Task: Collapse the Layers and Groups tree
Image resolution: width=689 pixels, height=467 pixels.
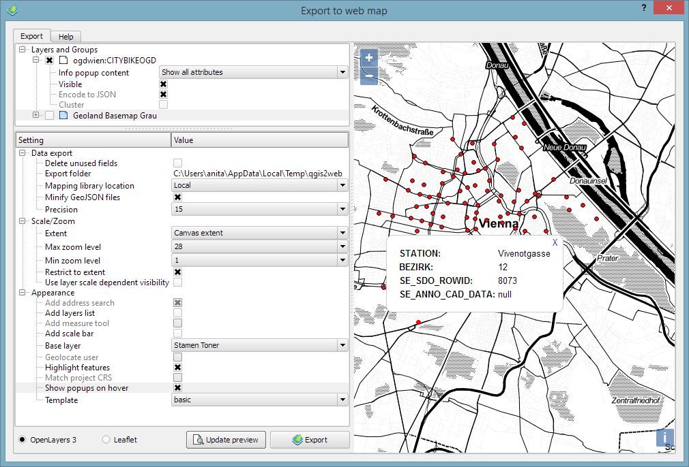Action: [23, 50]
